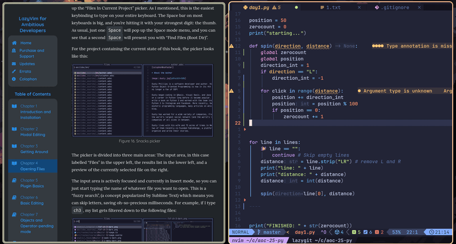Click the git branch master indicator
This screenshot has height=244, width=456.
[270, 232]
